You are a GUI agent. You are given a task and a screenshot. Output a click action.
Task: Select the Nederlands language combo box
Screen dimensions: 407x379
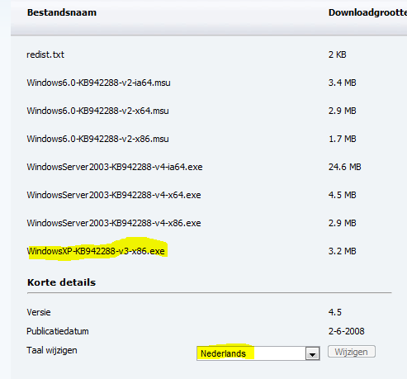[258, 353]
